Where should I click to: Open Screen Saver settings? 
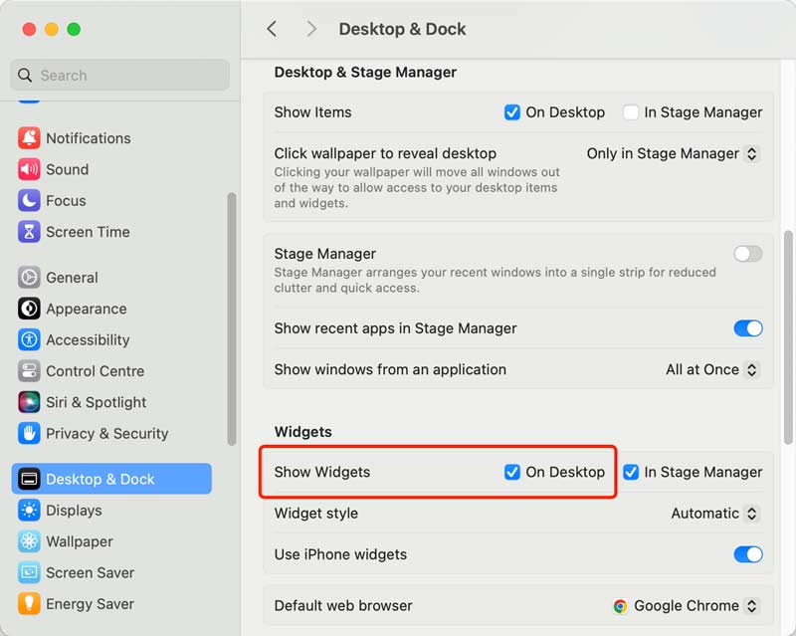pos(111,572)
